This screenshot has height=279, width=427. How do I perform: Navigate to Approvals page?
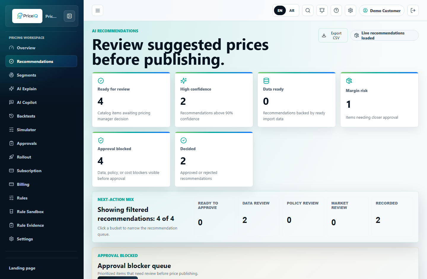pyautogui.click(x=41, y=143)
